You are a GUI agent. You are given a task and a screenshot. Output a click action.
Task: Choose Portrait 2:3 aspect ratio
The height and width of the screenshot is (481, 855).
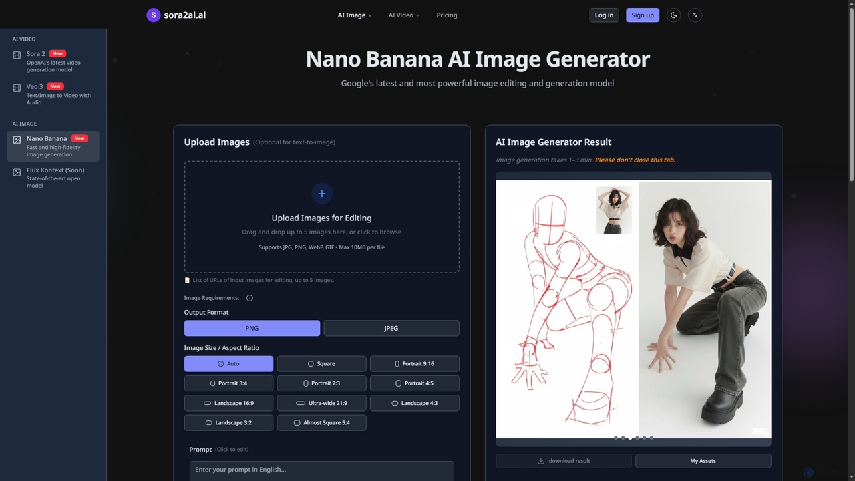[321, 383]
